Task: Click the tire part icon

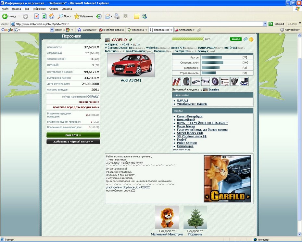Action: tap(186, 81)
